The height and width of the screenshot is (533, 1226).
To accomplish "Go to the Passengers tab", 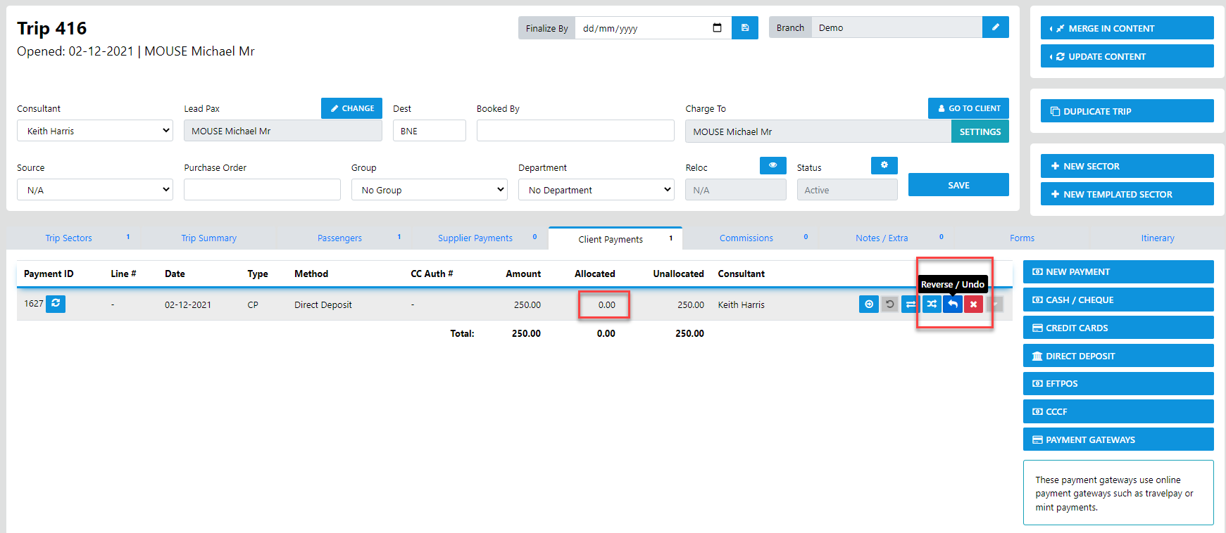I will pyautogui.click(x=339, y=238).
